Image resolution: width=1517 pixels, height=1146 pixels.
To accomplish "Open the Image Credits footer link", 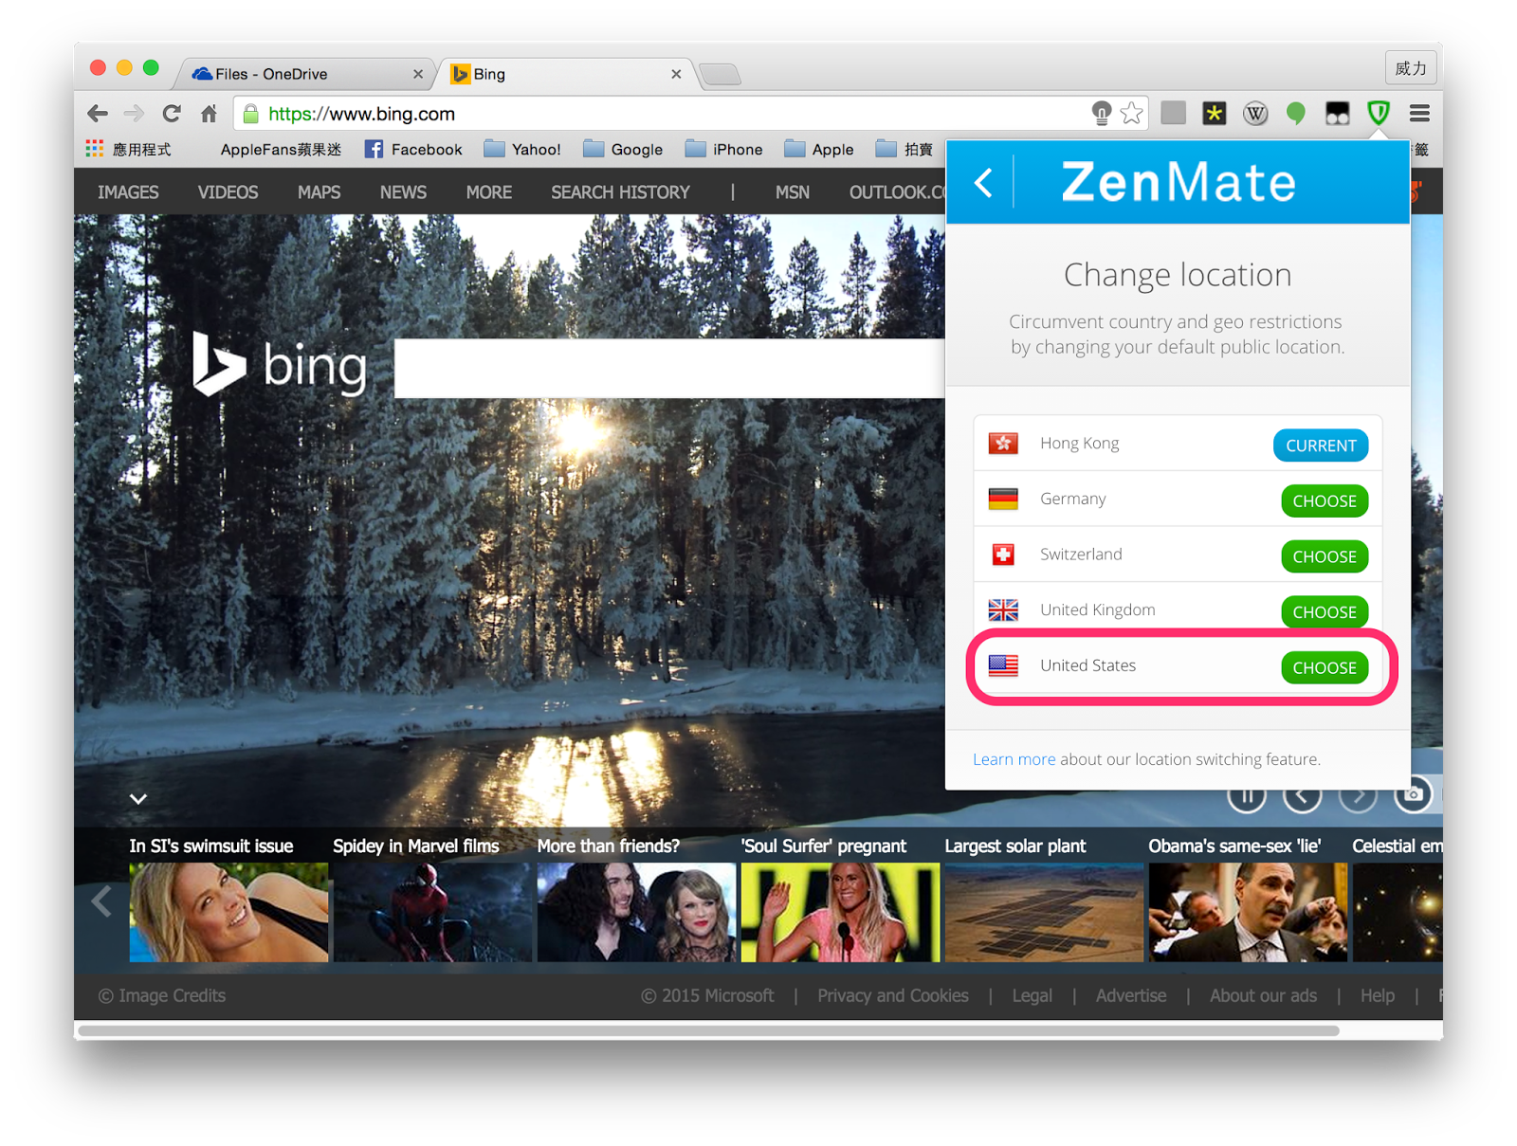I will (162, 995).
